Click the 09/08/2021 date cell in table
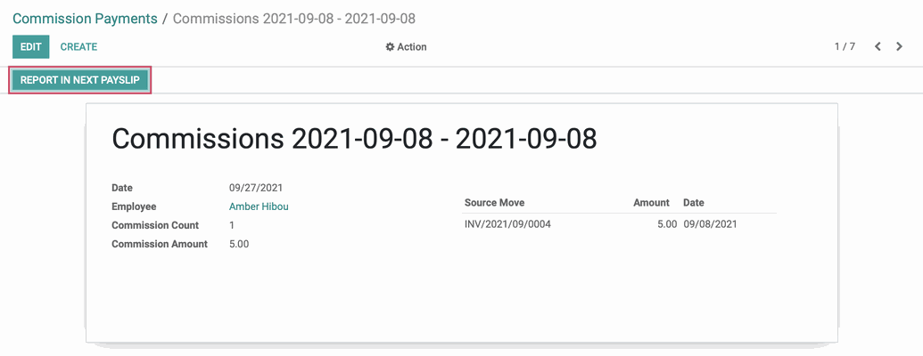 coord(710,223)
